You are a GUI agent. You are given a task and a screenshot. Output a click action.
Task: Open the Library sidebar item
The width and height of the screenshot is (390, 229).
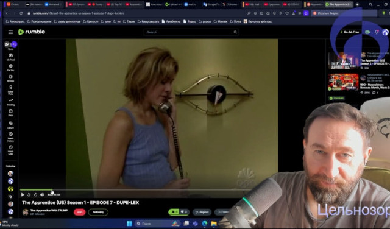coord(11,125)
